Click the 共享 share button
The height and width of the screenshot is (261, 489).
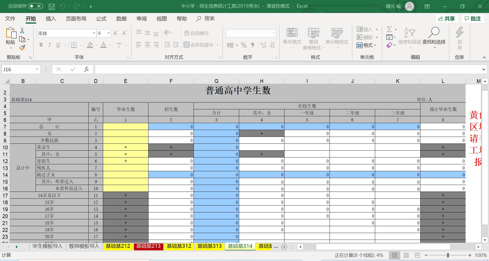pos(447,18)
